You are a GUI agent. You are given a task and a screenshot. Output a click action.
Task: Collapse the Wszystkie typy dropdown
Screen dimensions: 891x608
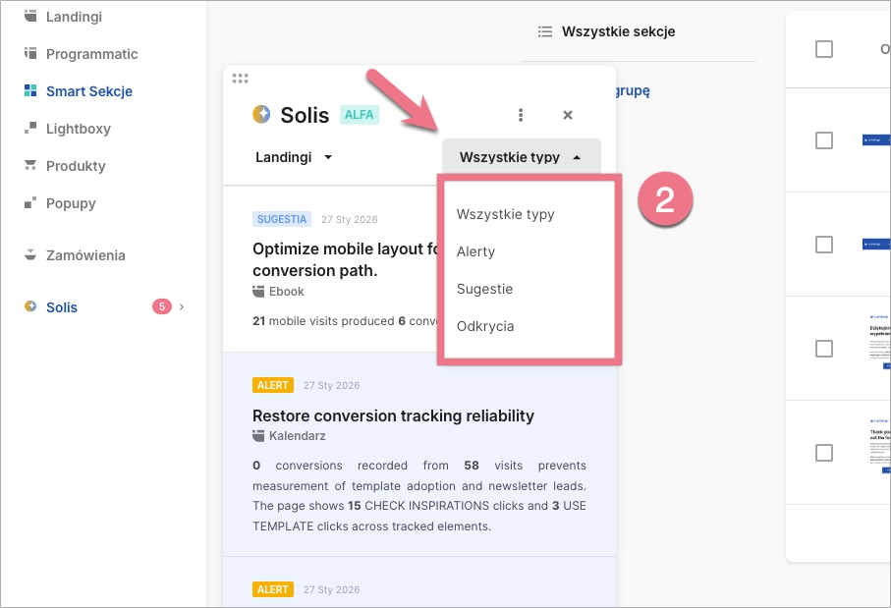click(521, 157)
